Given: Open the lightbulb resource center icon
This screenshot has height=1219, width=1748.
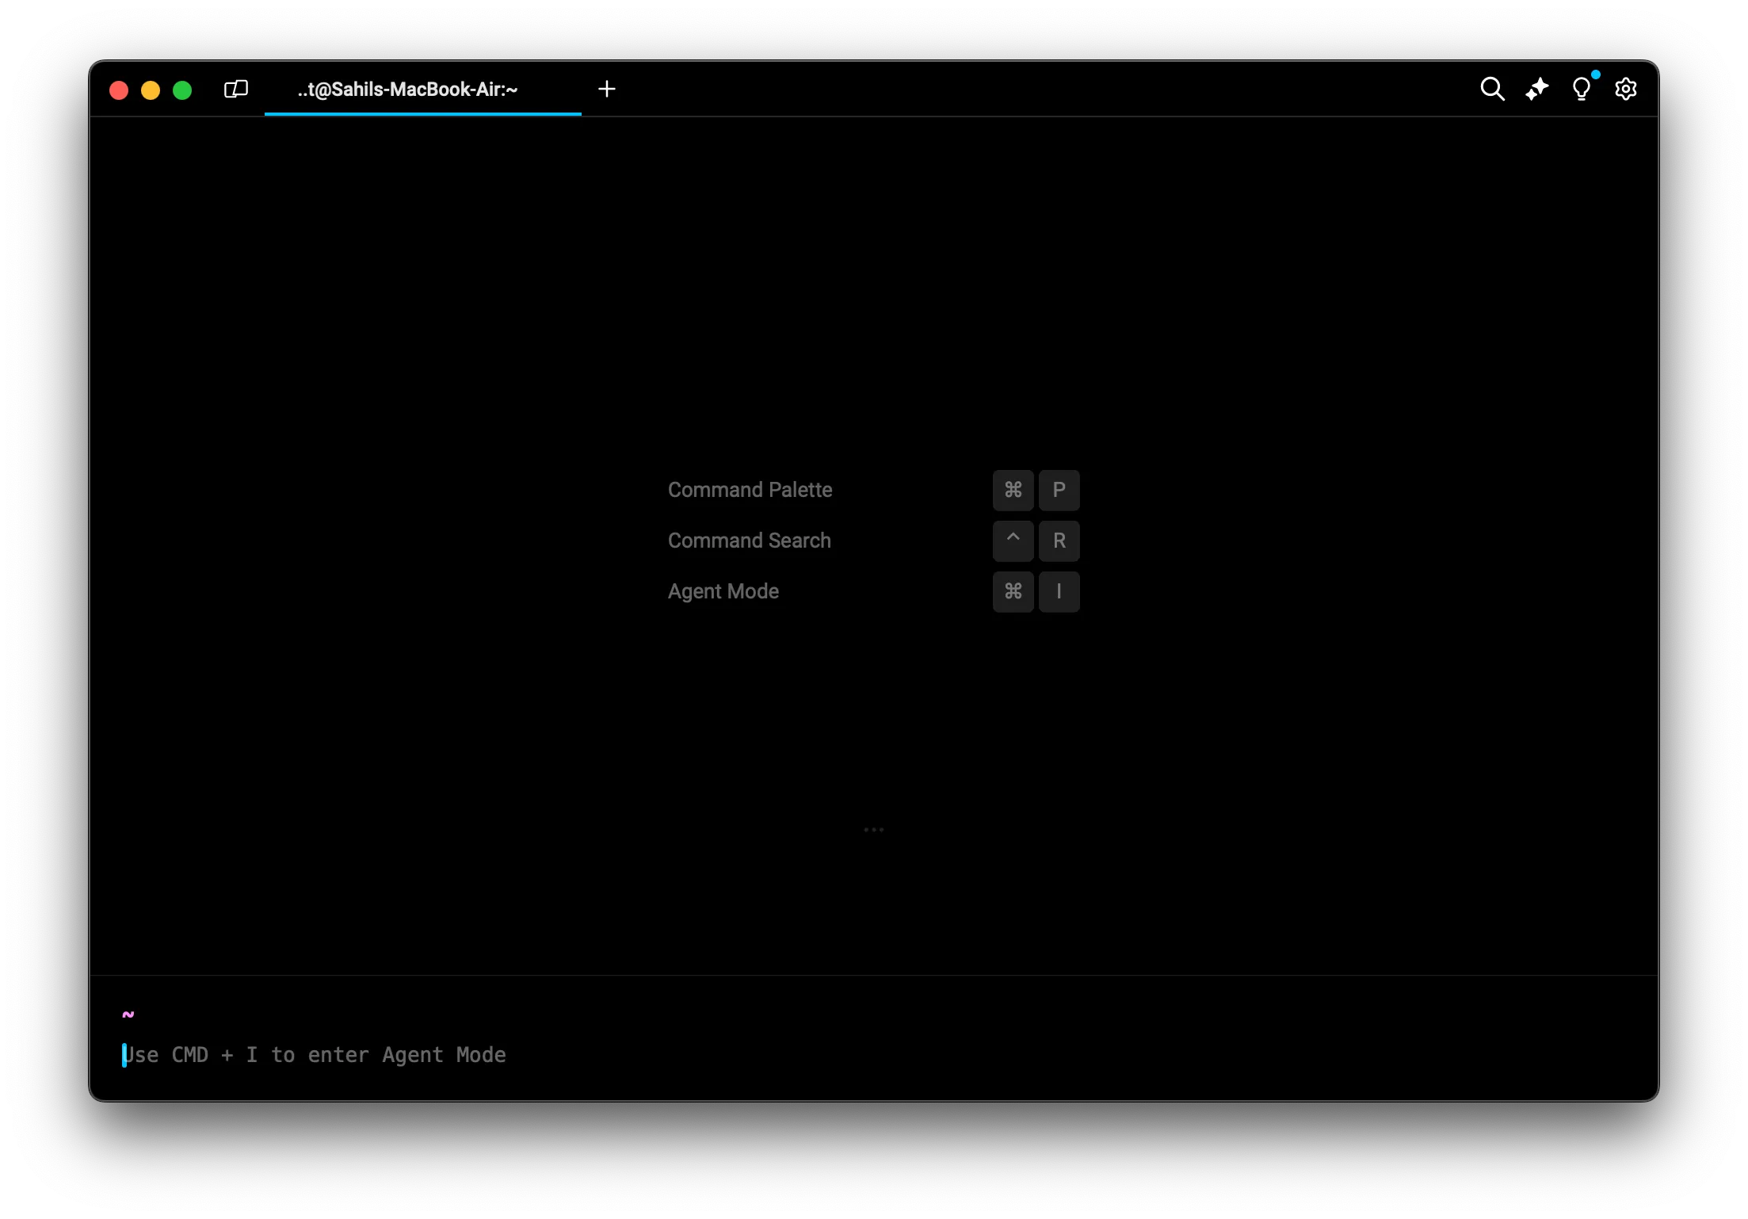Looking at the screenshot, I should 1581,89.
